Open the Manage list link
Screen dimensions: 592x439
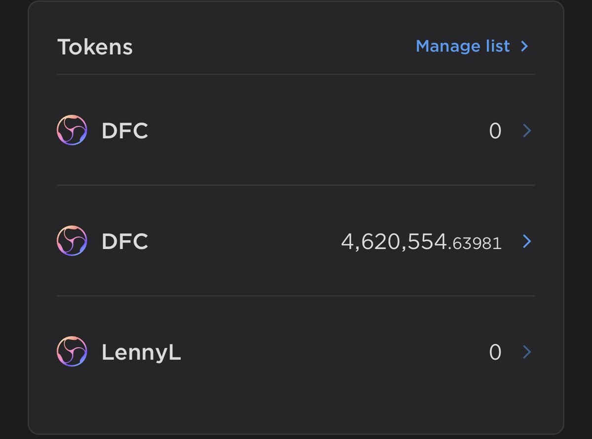pos(463,46)
